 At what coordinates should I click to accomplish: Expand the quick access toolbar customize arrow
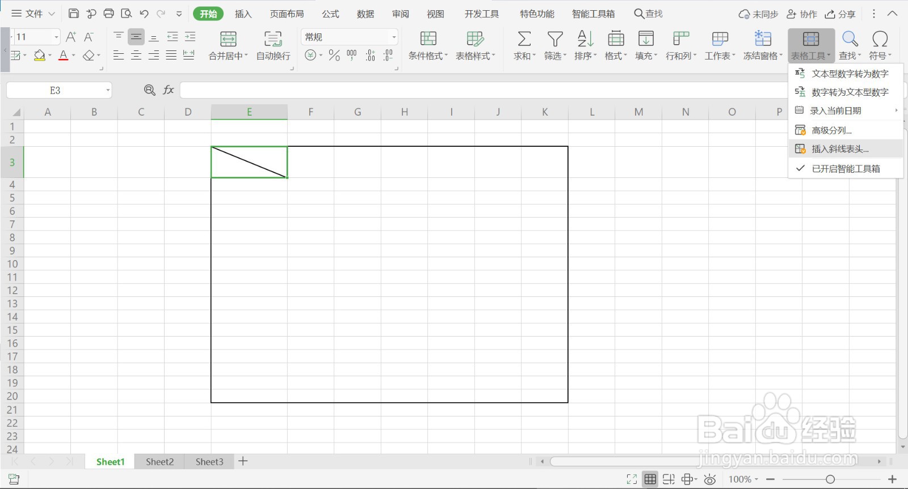pyautogui.click(x=179, y=14)
